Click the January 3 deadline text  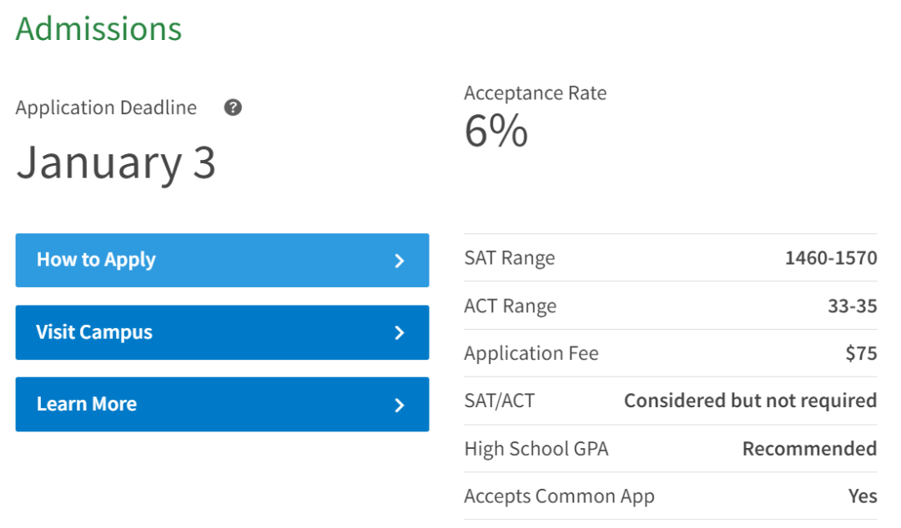(115, 163)
